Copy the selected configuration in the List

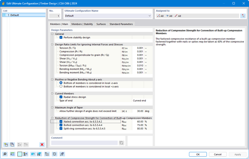(x=12, y=145)
